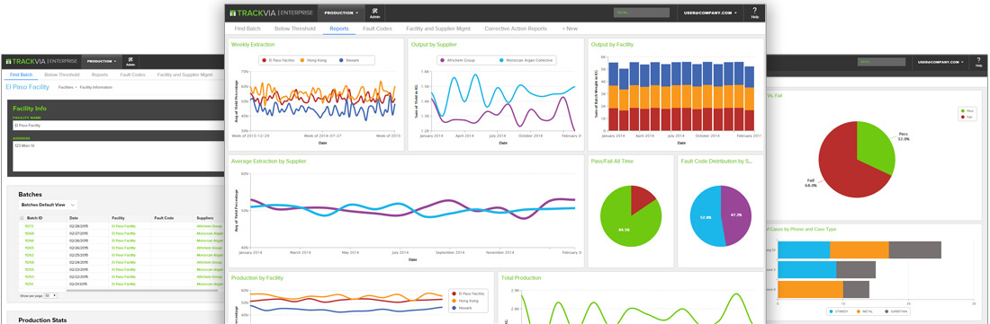
Task: Focus the search field in right window header
Action: point(881,62)
